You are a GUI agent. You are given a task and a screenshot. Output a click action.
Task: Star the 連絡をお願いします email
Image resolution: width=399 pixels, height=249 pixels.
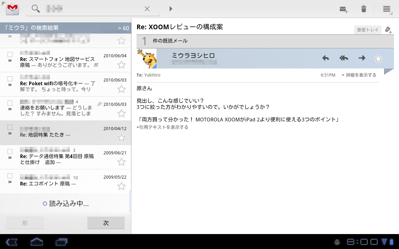click(x=122, y=113)
